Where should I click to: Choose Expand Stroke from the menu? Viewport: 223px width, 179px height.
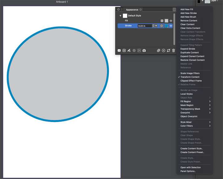click(188, 49)
